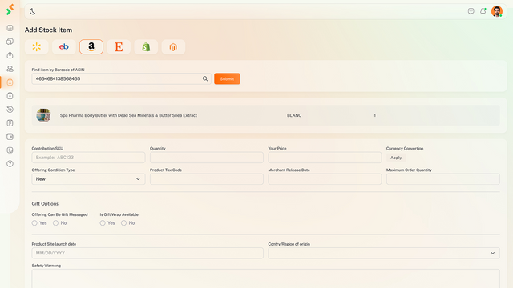Image resolution: width=513 pixels, height=288 pixels.
Task: Click the orange Submit button
Action: coord(227,78)
